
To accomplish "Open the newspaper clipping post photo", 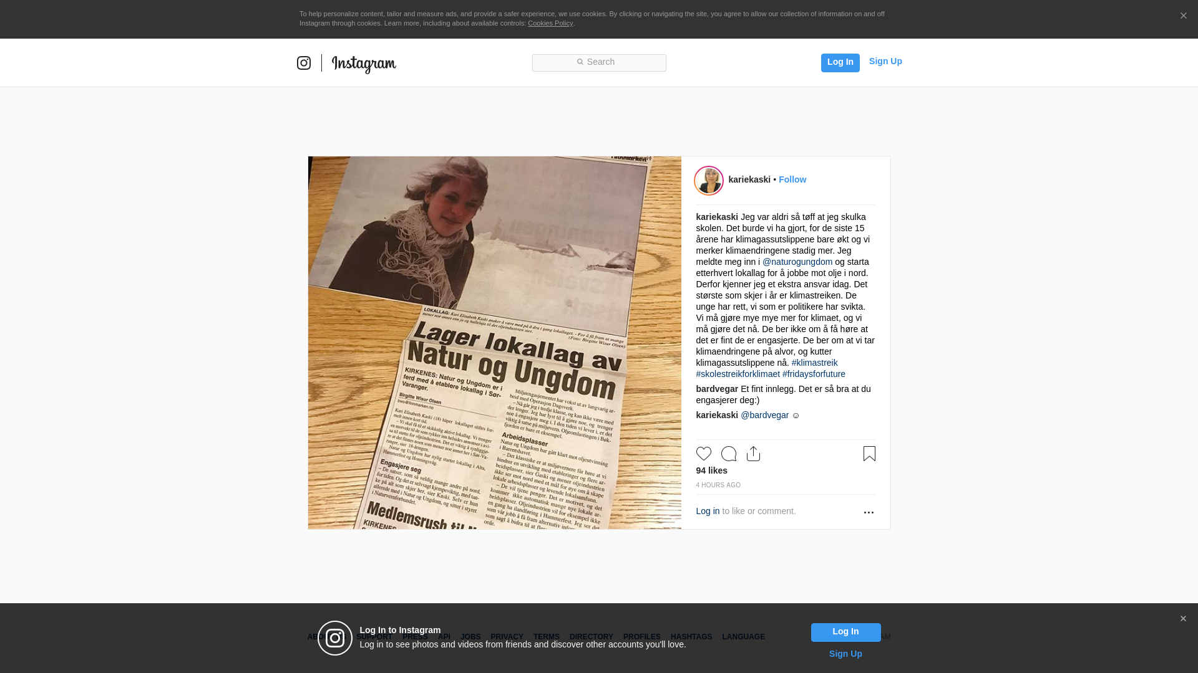I will 495,343.
